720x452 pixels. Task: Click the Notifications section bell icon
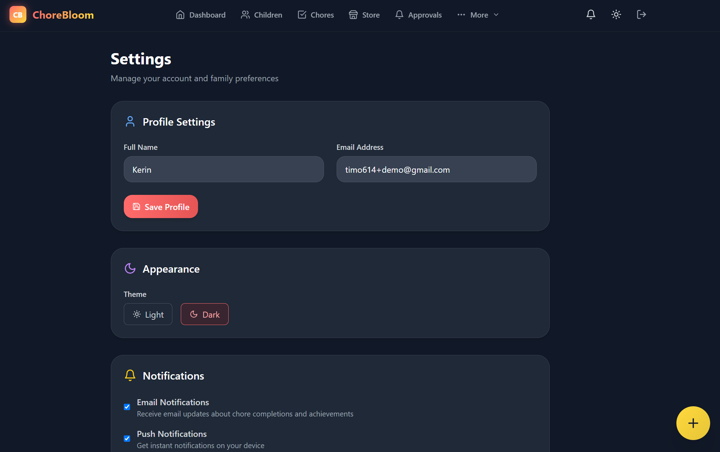point(130,375)
